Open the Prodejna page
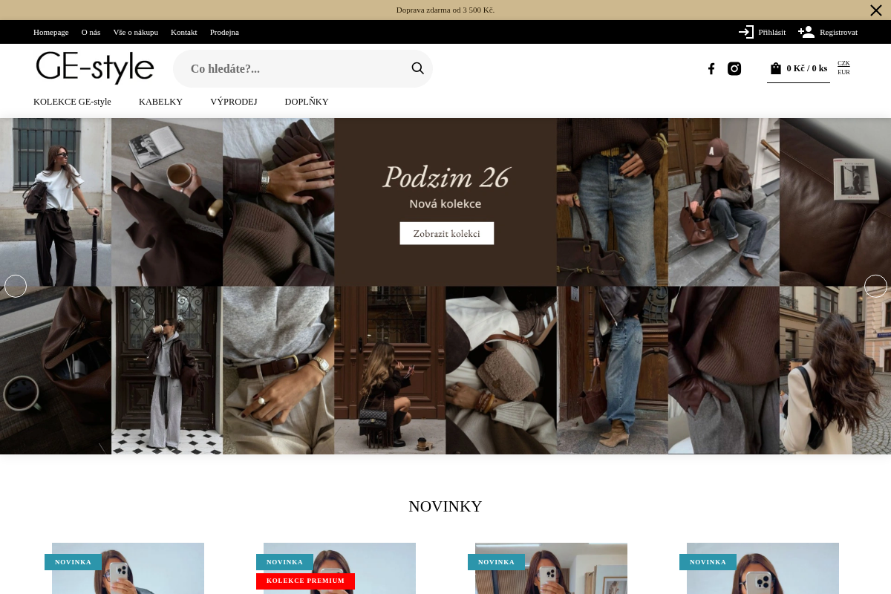Viewport: 891px width, 594px height. (x=224, y=32)
